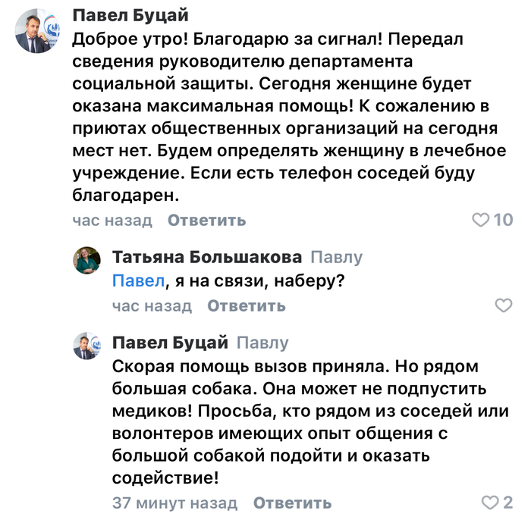This screenshot has width=531, height=520.
Task: Click the 'час назад' timestamp under Татьяна's reply
Action: tap(152, 306)
